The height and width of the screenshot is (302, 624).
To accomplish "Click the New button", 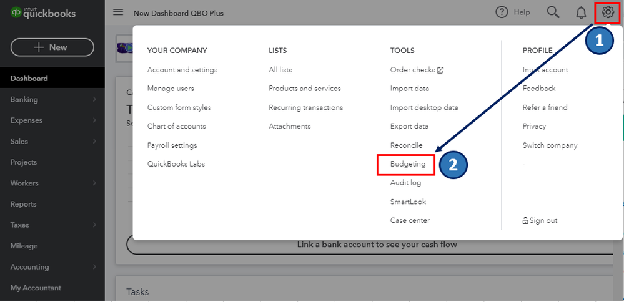I will [x=52, y=47].
